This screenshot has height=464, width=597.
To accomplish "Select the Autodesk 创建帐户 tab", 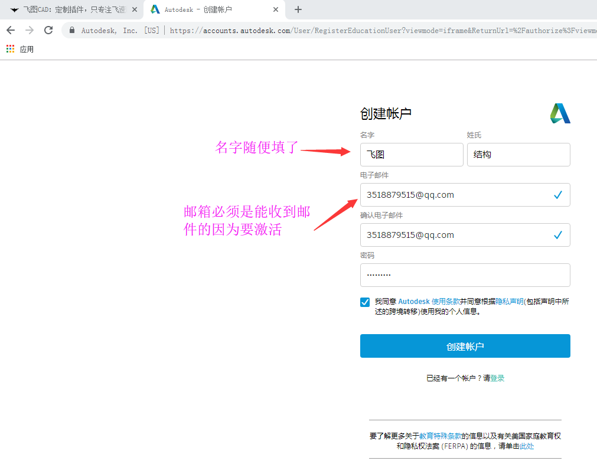I will 214,9.
